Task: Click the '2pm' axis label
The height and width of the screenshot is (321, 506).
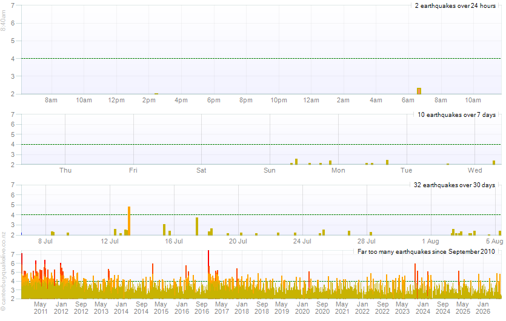Action: click(x=148, y=101)
